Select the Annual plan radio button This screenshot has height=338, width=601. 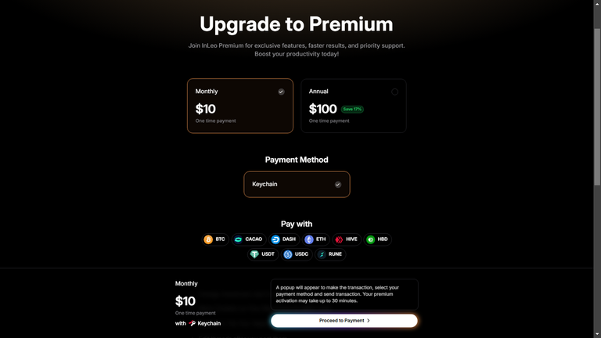[x=394, y=92]
